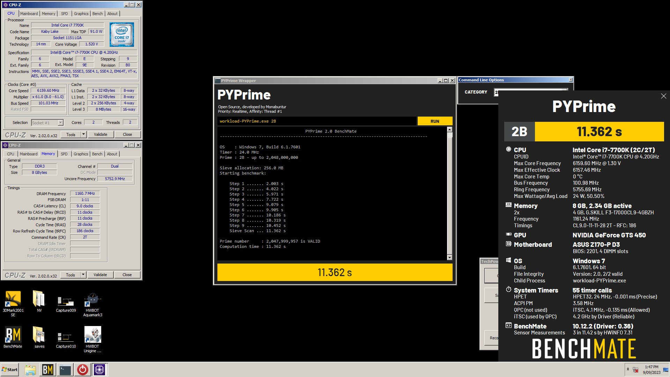This screenshot has height=377, width=670.
Task: Expand the Socket #1 selection dropdown
Action: coord(60,123)
